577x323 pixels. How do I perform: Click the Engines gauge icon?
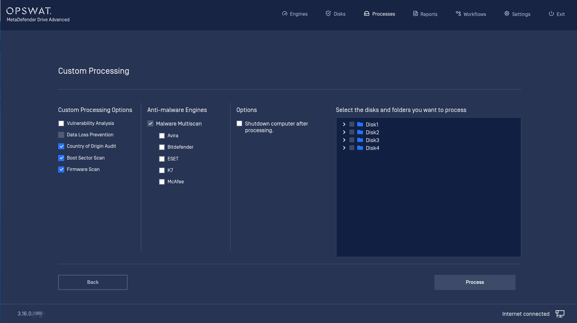(285, 14)
